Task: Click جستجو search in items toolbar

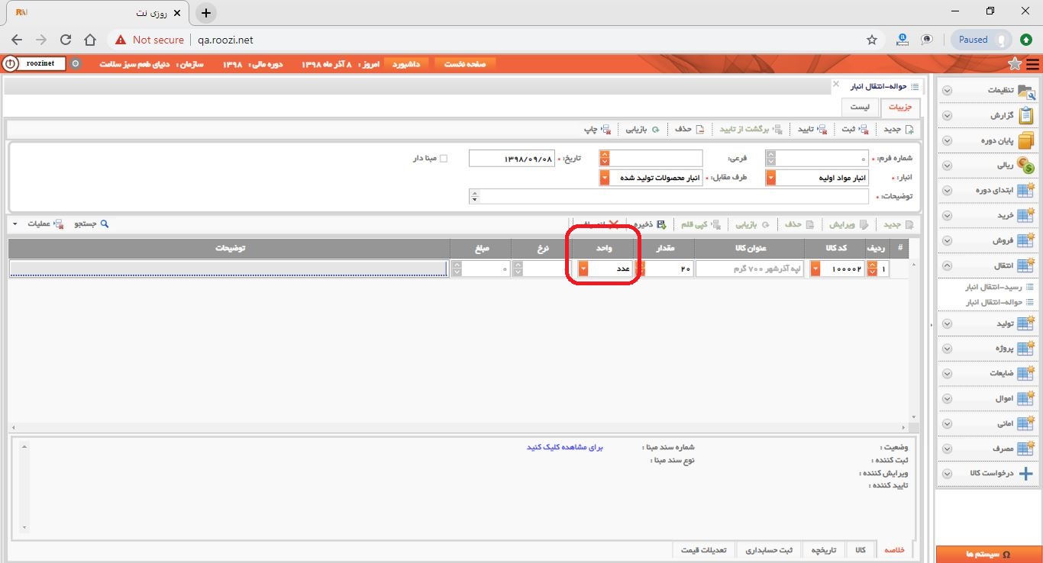Action: point(92,224)
